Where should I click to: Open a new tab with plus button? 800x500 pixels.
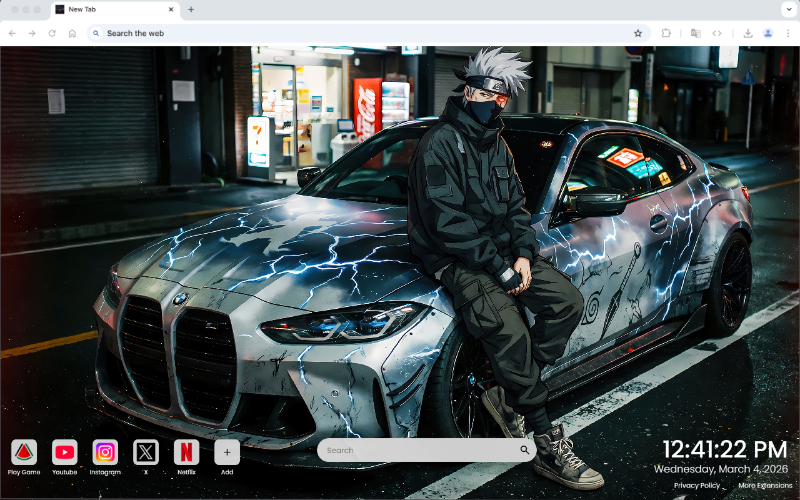(191, 9)
